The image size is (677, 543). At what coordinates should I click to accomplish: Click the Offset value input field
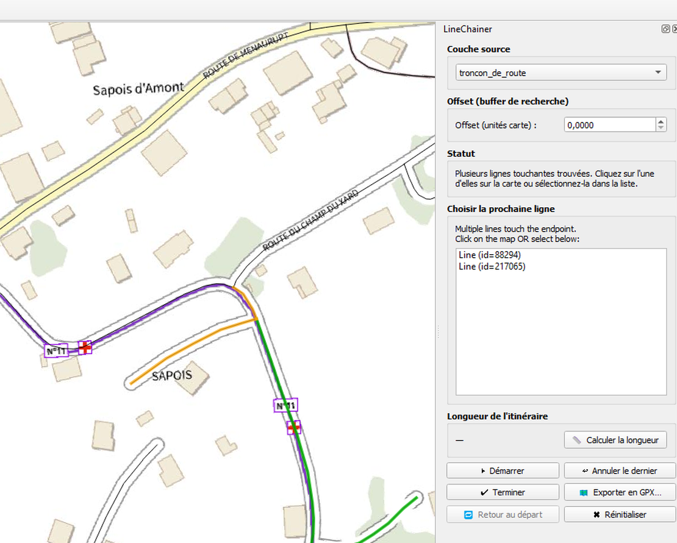(609, 125)
